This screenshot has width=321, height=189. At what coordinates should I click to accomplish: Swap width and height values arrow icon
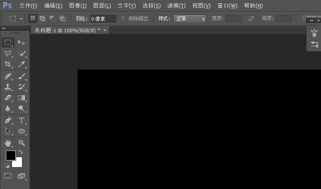point(251,19)
